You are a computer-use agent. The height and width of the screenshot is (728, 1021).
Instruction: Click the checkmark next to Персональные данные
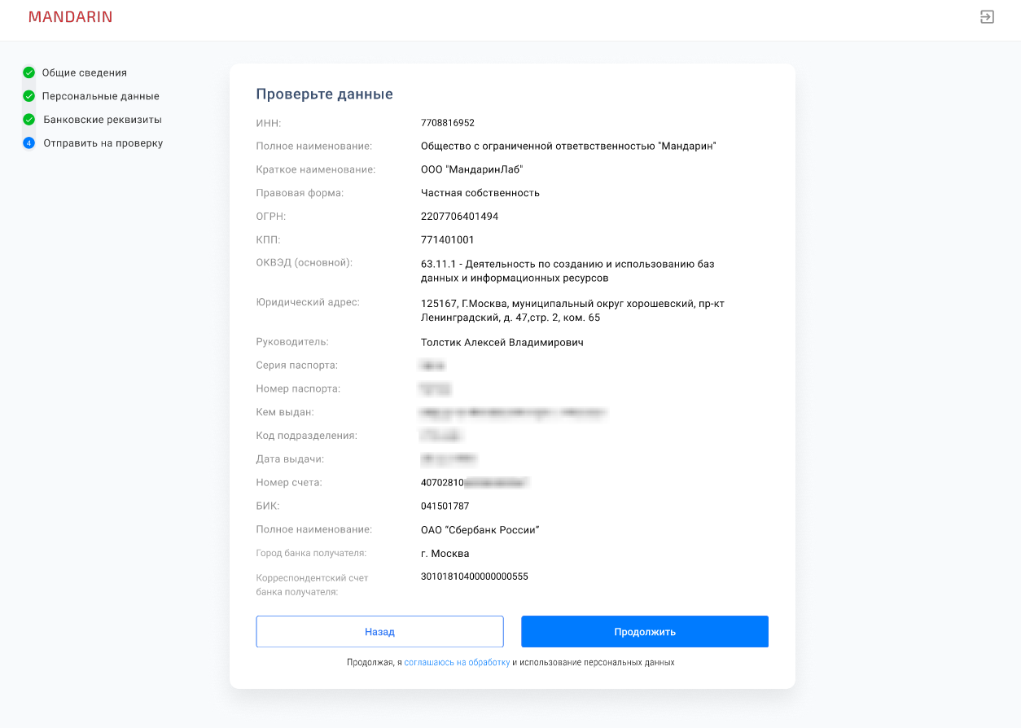click(28, 95)
